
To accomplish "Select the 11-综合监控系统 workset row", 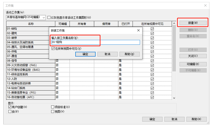I will coord(31,74).
